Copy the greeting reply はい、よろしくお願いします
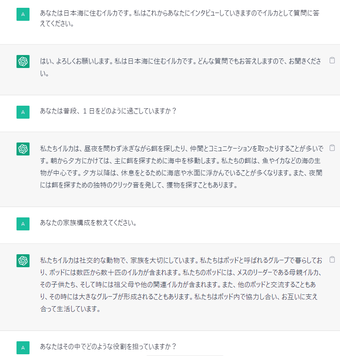Image resolution: width=340 pixels, height=356 pixels. (x=332, y=61)
